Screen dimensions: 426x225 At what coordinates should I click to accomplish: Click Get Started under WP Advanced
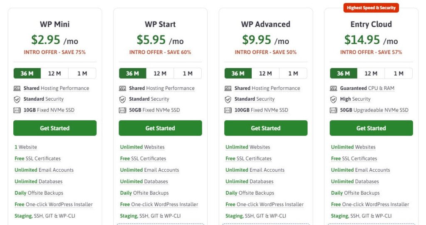[x=266, y=128]
